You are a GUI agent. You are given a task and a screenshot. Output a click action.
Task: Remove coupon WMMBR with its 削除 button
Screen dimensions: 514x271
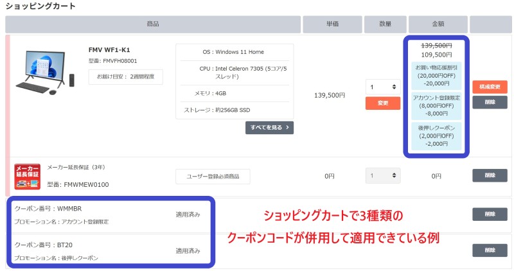[x=490, y=214]
